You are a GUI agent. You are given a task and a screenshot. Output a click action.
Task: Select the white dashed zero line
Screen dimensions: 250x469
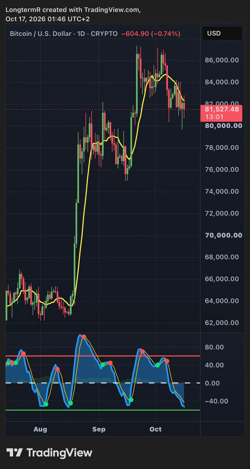(103, 383)
